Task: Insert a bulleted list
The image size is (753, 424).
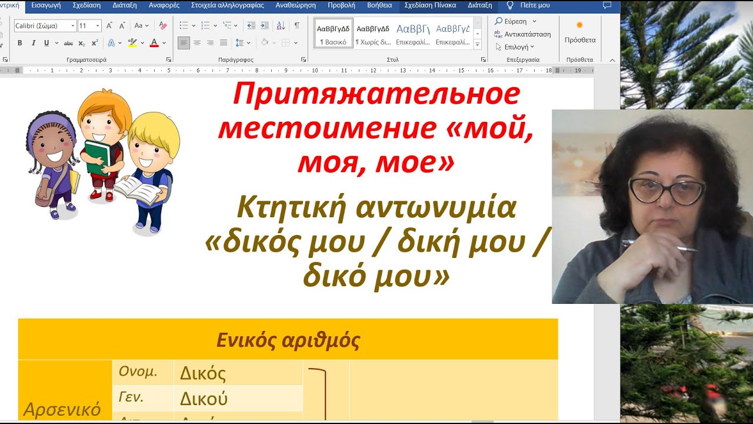Action: coord(184,26)
